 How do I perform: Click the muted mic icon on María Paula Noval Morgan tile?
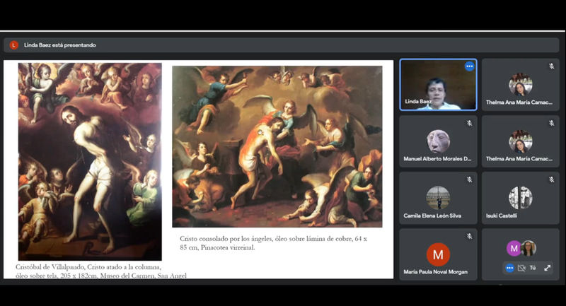pyautogui.click(x=469, y=237)
